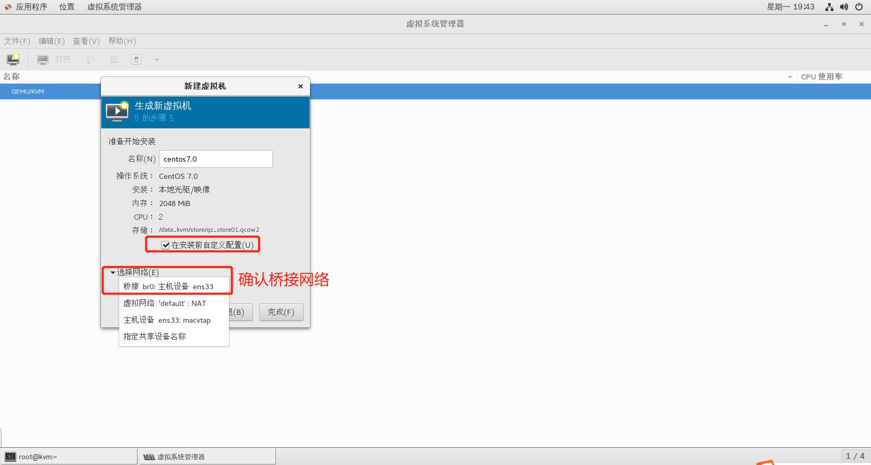Open the 帮助(H) menu
Screen dimensions: 871x465
click(122, 41)
